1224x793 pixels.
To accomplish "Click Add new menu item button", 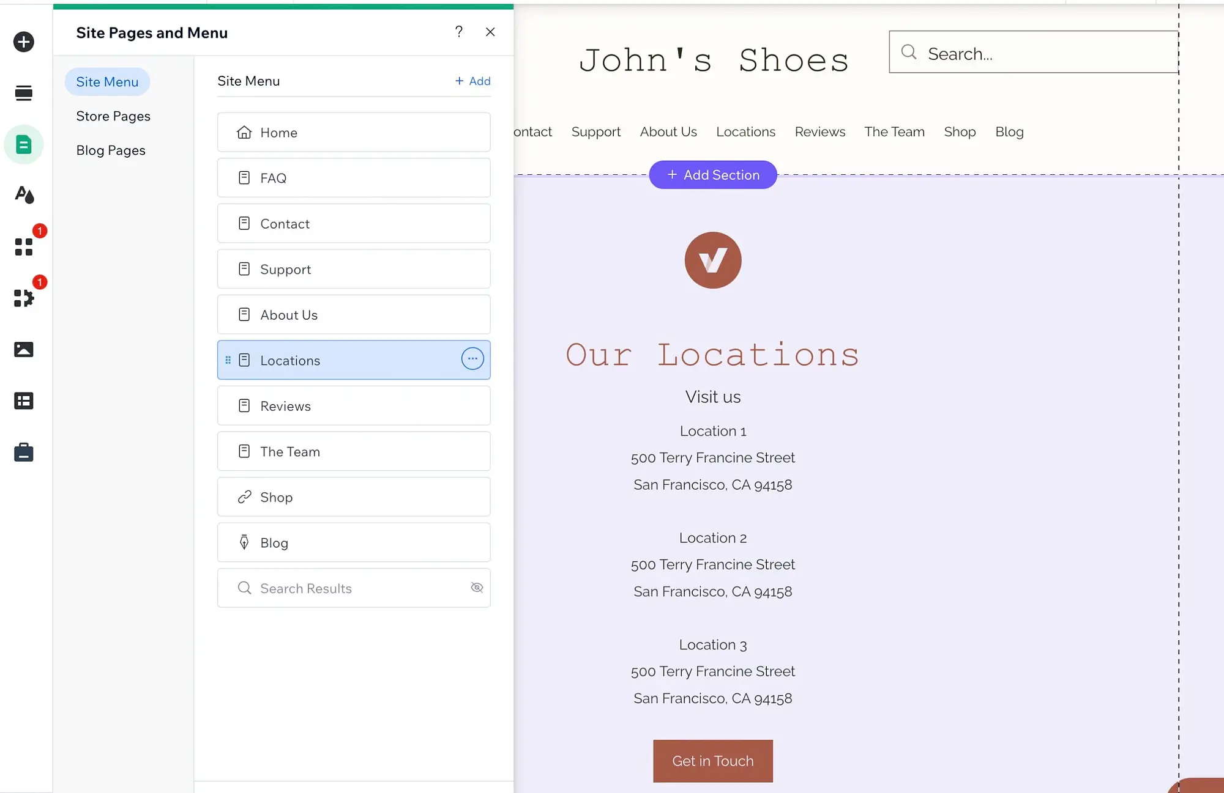I will [x=471, y=80].
